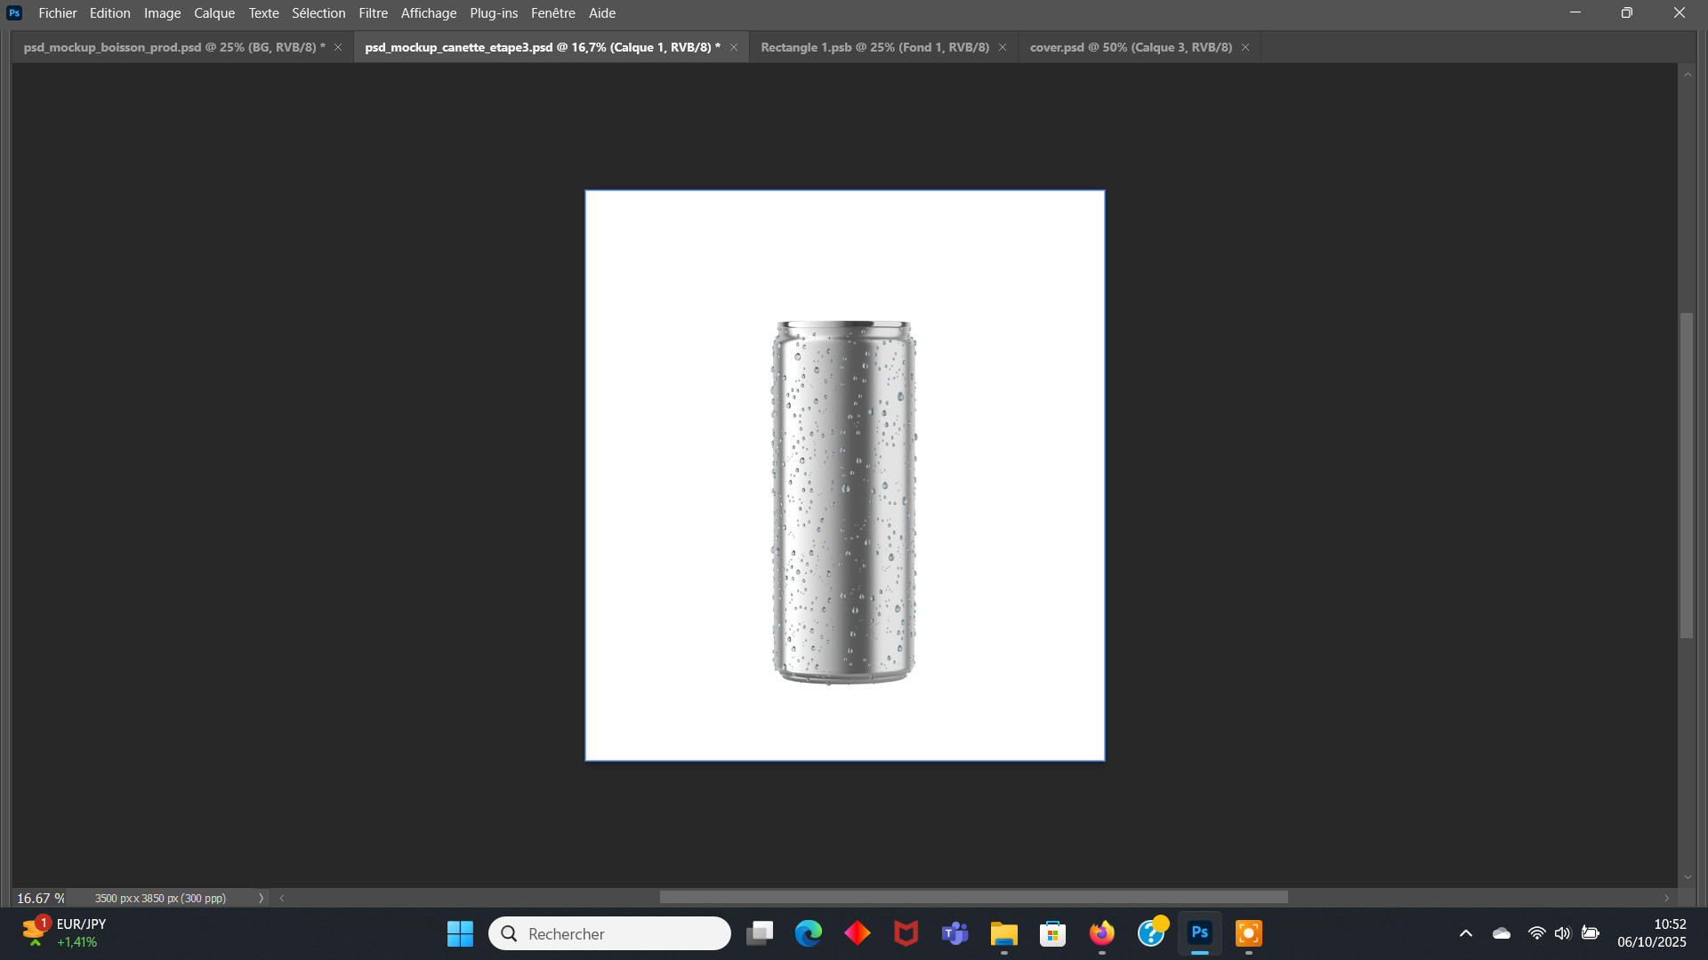Switch to the Rectangle 1.psb tab
Screen dimensions: 1708x960
874,47
